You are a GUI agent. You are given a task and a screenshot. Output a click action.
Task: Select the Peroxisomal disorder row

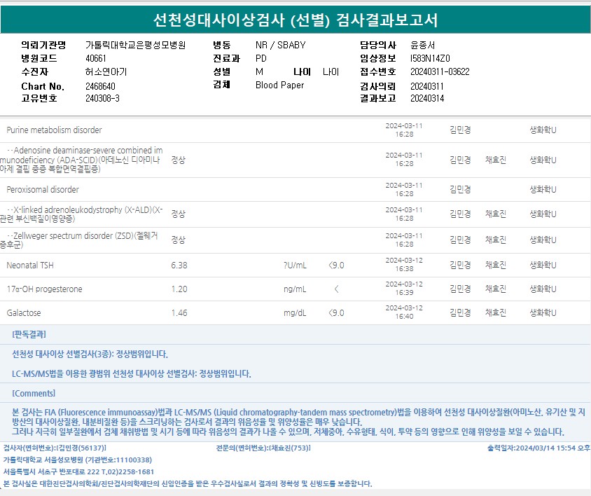tap(295, 189)
